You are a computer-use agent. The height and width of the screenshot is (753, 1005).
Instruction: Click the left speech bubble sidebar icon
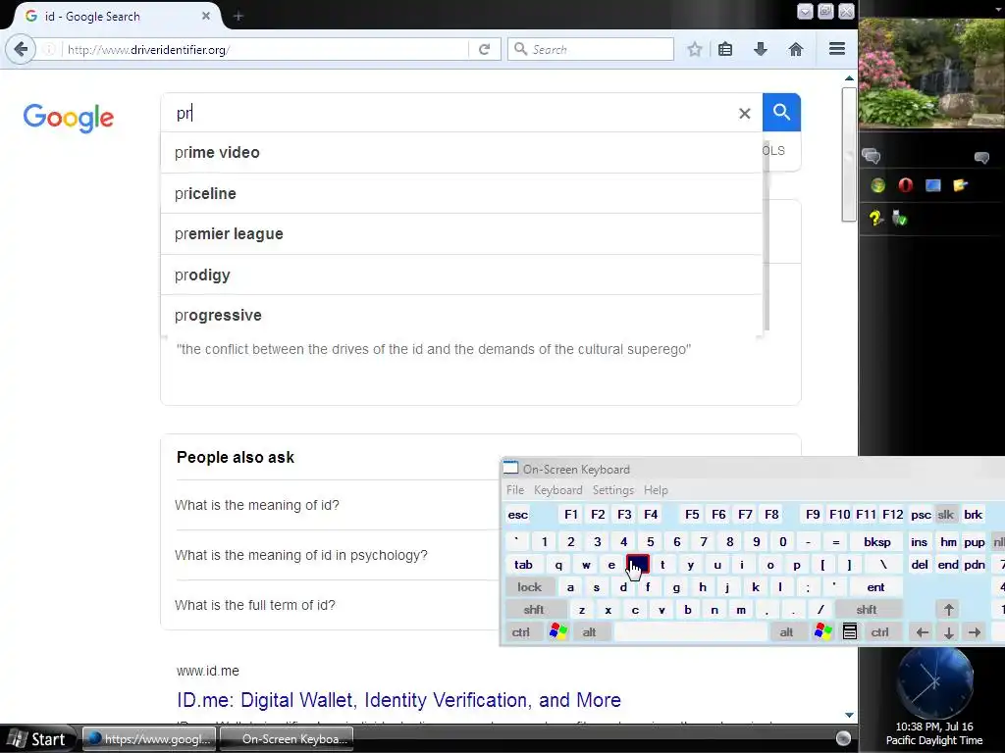[x=872, y=156]
